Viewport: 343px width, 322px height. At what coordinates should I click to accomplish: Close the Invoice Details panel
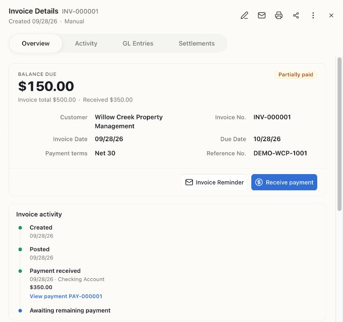(x=331, y=15)
